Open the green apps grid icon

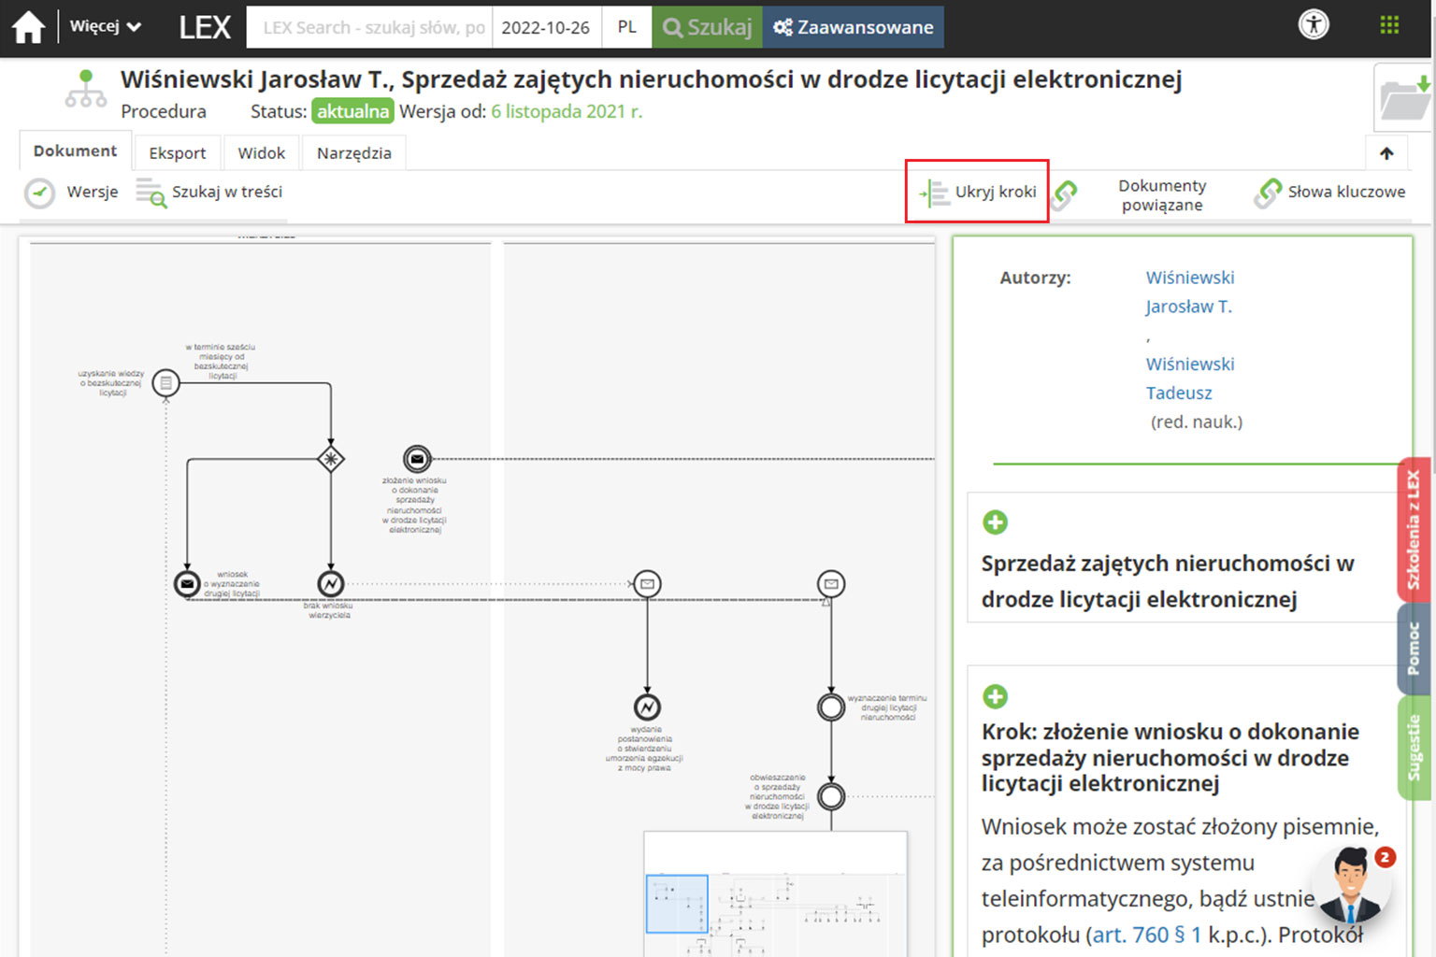[x=1389, y=25]
